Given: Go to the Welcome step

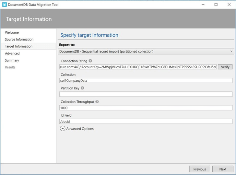Looking at the screenshot, I should coord(12,32).
